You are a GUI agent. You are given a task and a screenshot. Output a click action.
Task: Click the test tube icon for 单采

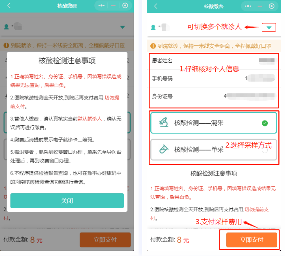164,149
